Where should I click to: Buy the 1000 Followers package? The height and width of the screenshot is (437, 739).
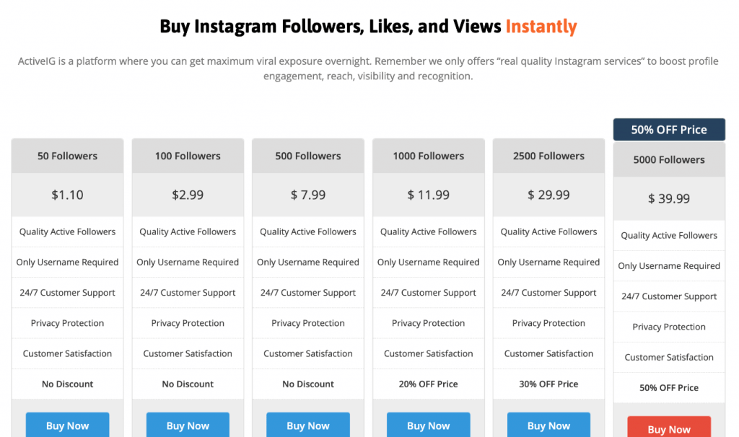428,425
